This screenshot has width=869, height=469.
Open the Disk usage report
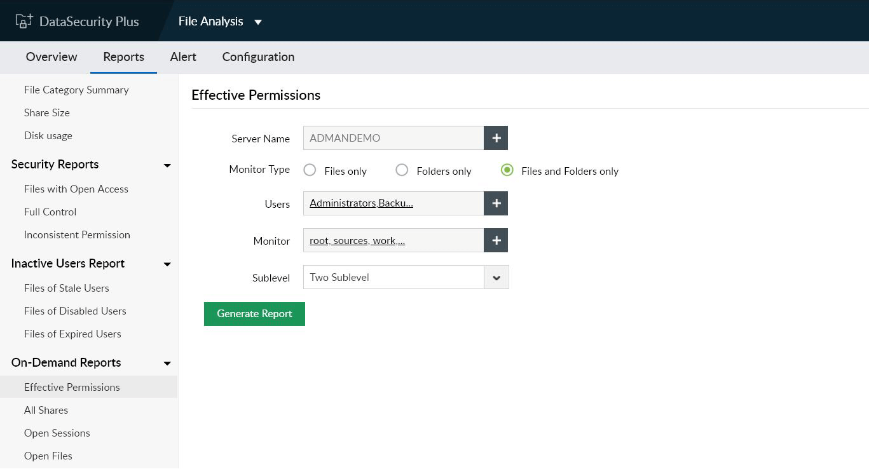[48, 135]
